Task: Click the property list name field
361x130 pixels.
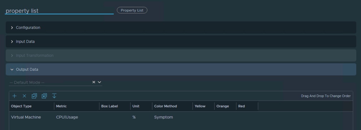Action: tap(59, 11)
